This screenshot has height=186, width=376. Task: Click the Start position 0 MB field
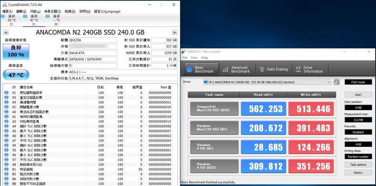[x=358, y=107]
